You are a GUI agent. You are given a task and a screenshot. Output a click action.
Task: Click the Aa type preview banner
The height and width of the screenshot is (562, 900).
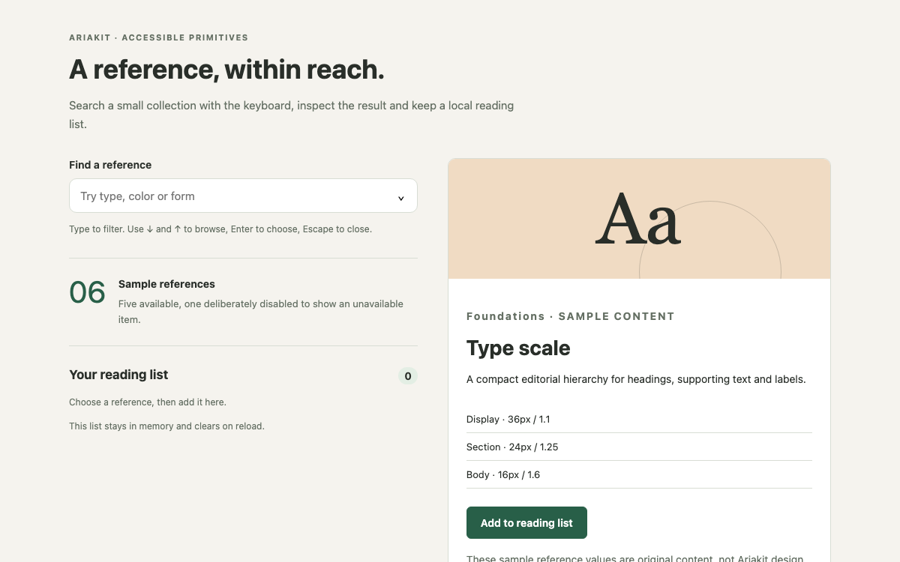[x=639, y=219]
